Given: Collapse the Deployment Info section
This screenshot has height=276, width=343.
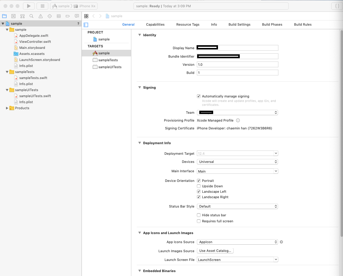Looking at the screenshot, I should tap(139, 143).
